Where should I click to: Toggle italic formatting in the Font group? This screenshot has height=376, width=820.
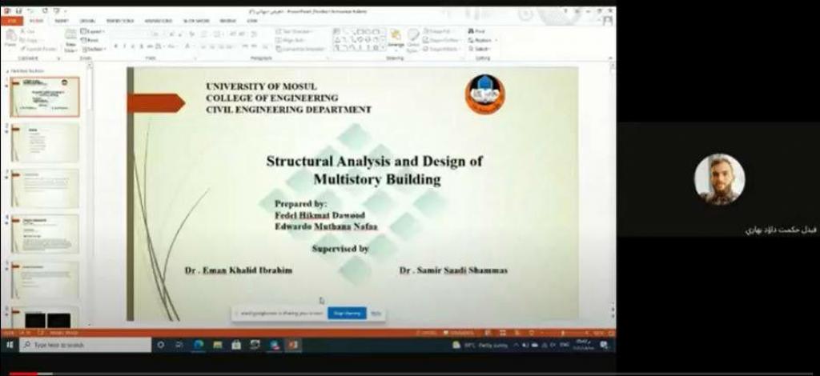[125, 46]
